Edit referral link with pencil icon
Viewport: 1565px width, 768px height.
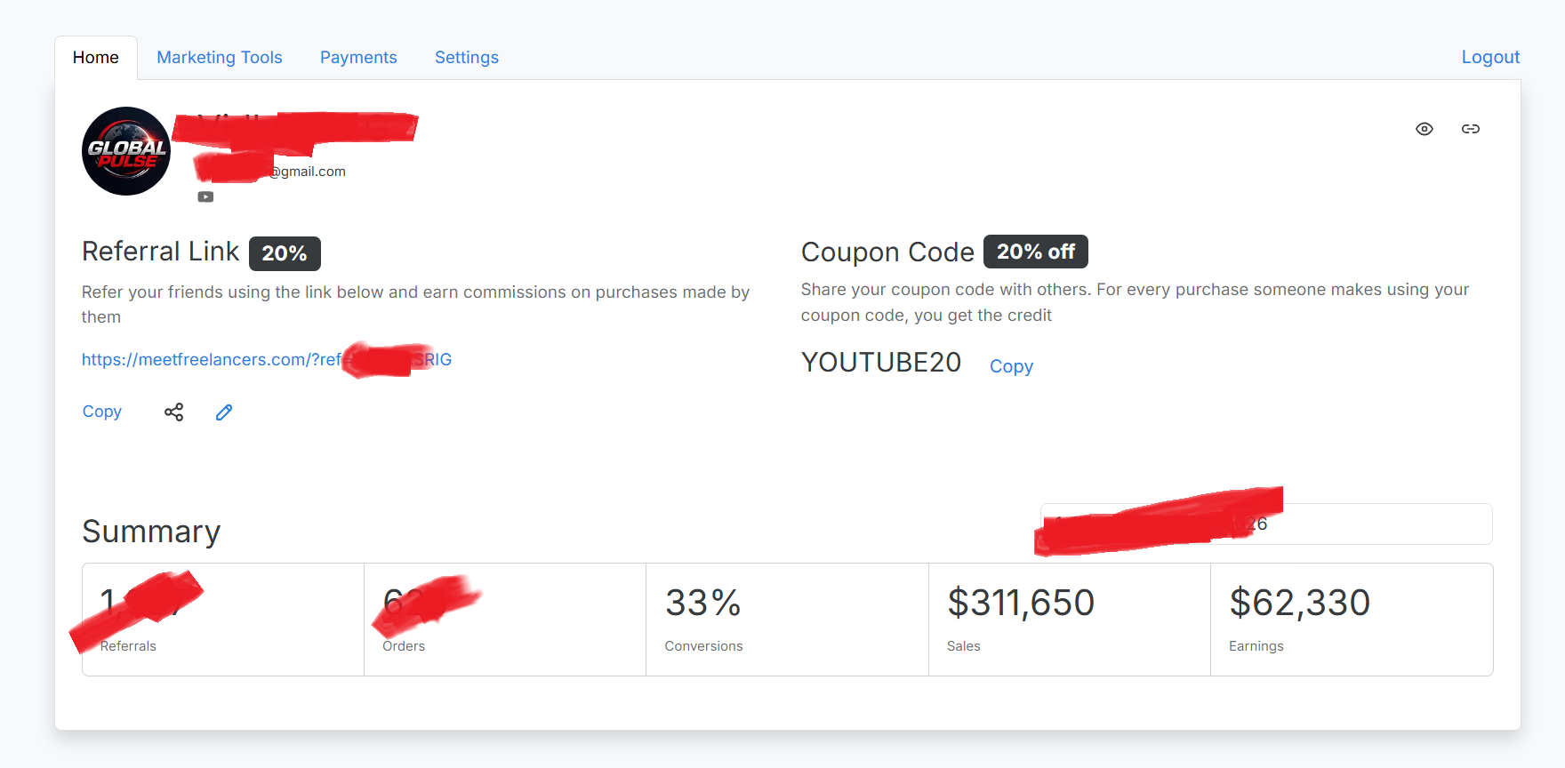(224, 412)
